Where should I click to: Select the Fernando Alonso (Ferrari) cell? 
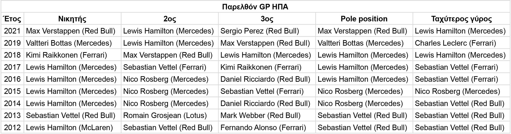tap(263, 128)
